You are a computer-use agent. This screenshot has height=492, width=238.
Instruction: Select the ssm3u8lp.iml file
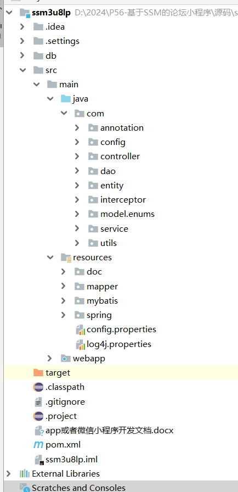tap(71, 460)
